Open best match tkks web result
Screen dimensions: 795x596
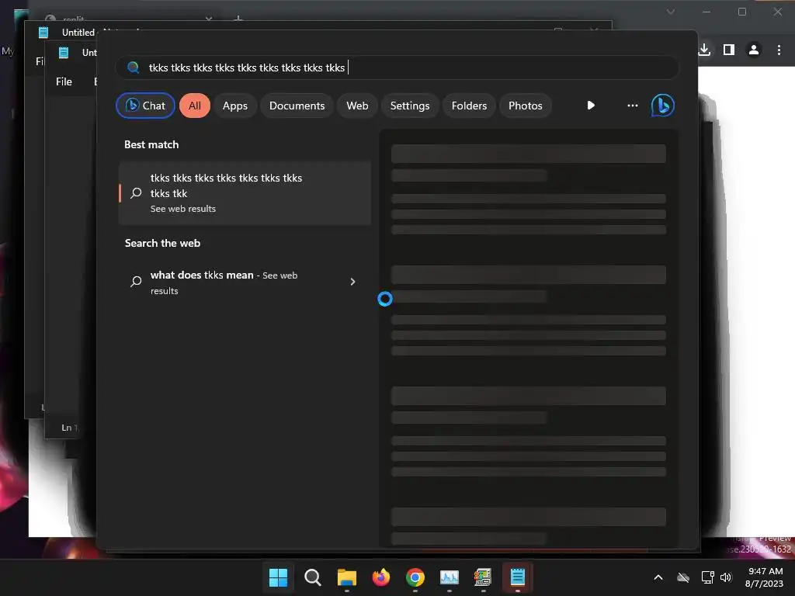click(x=245, y=193)
